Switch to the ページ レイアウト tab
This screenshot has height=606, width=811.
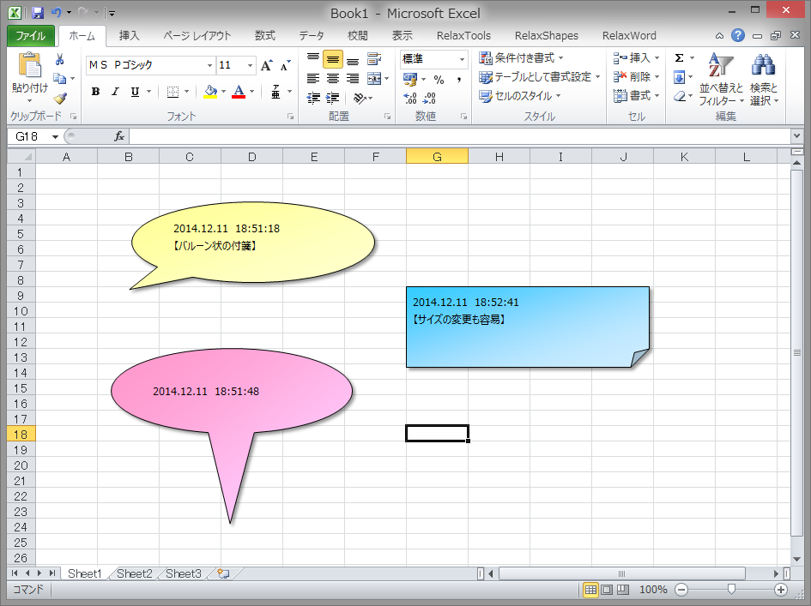click(x=197, y=36)
